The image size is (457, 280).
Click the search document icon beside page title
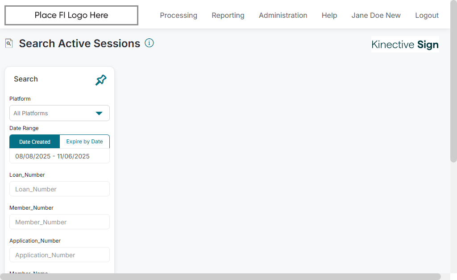click(9, 43)
